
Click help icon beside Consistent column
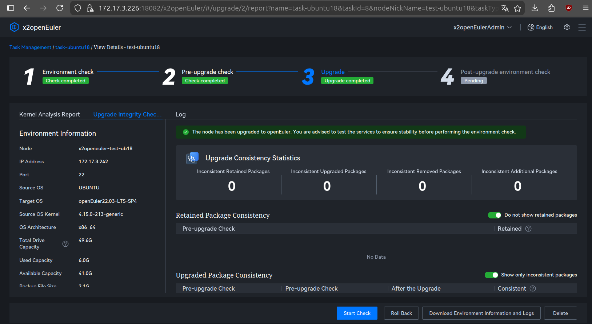click(533, 288)
